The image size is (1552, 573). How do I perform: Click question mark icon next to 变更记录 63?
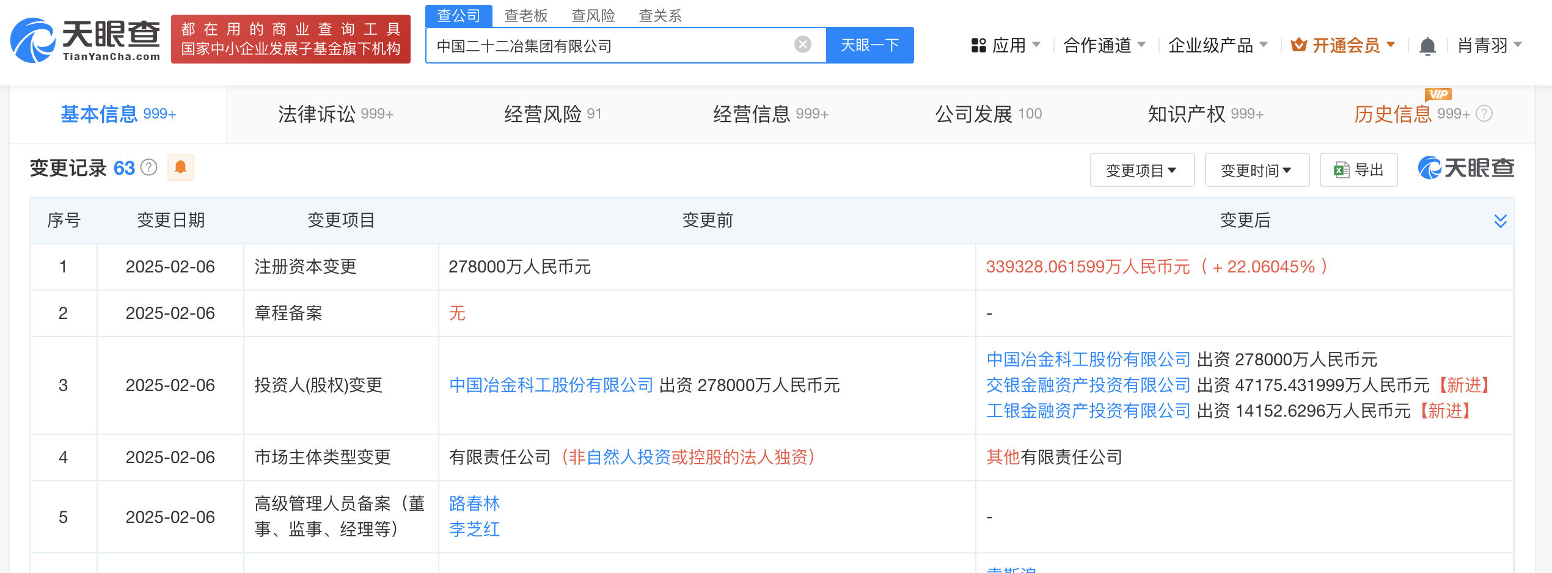click(149, 167)
